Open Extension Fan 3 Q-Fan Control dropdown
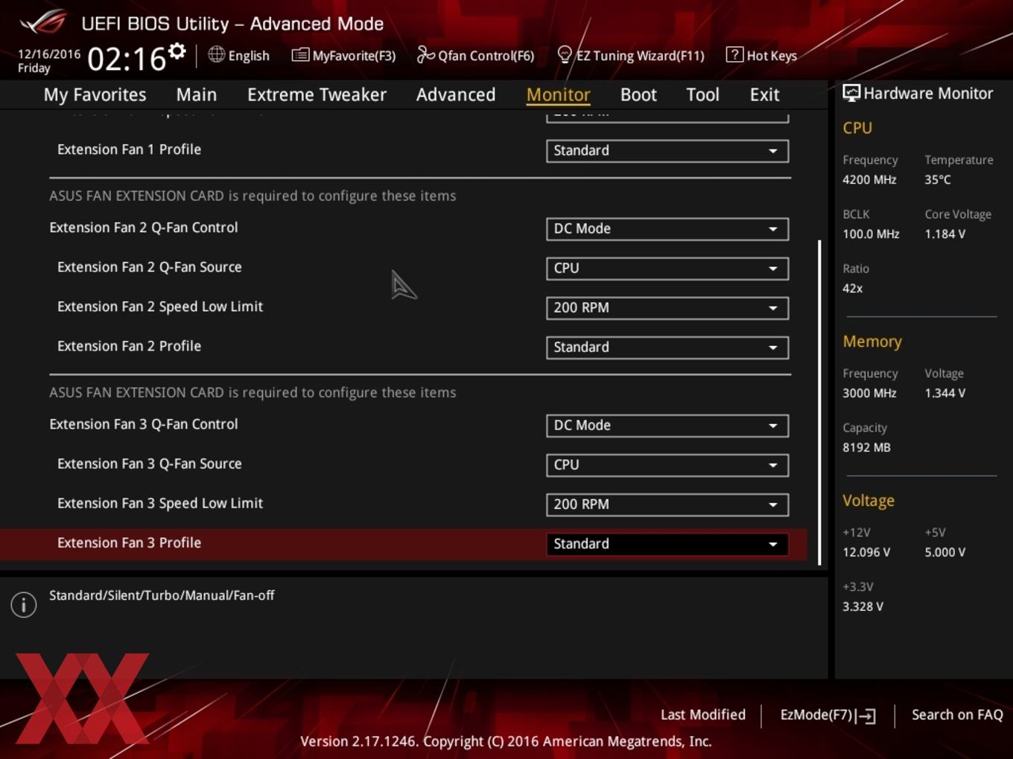Screen dimensions: 1013x759 click(667, 425)
